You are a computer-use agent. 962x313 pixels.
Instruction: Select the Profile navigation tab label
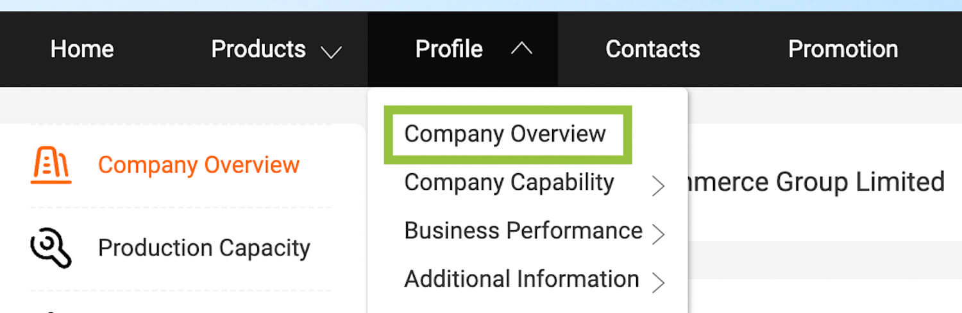(449, 49)
